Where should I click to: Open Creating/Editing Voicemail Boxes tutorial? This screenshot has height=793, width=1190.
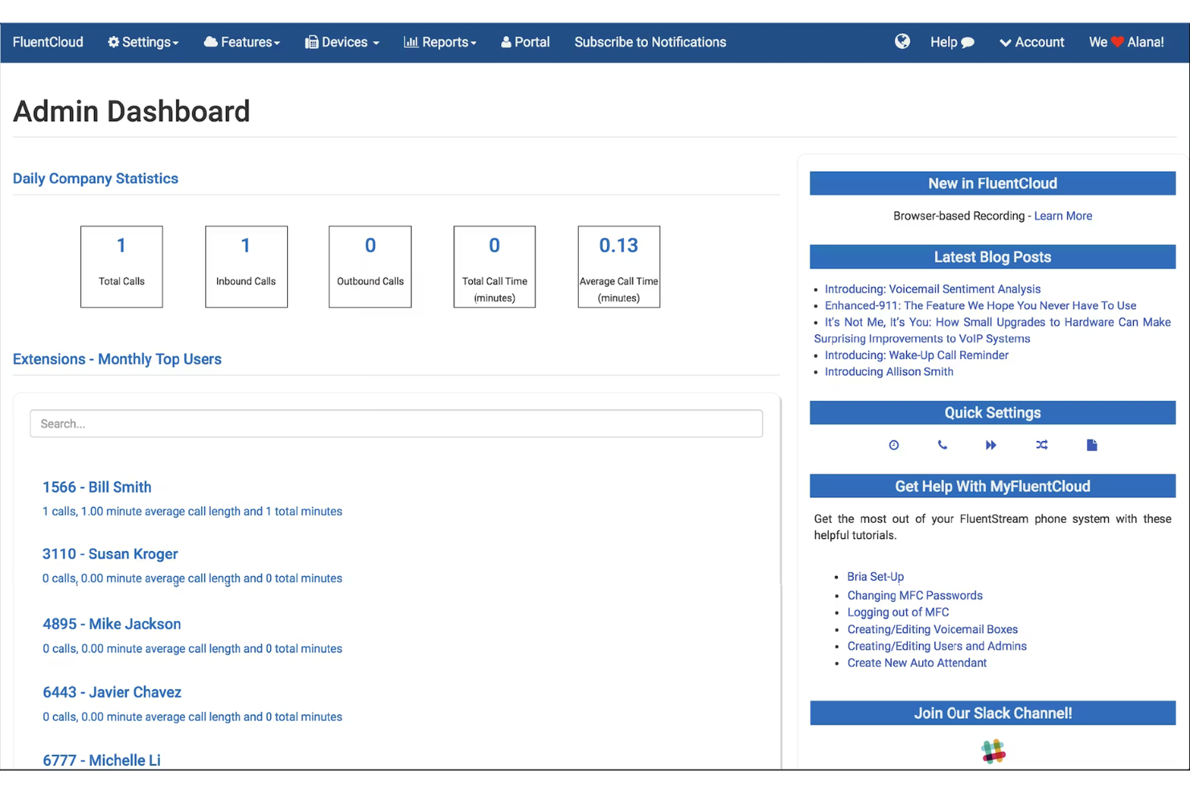(x=933, y=629)
